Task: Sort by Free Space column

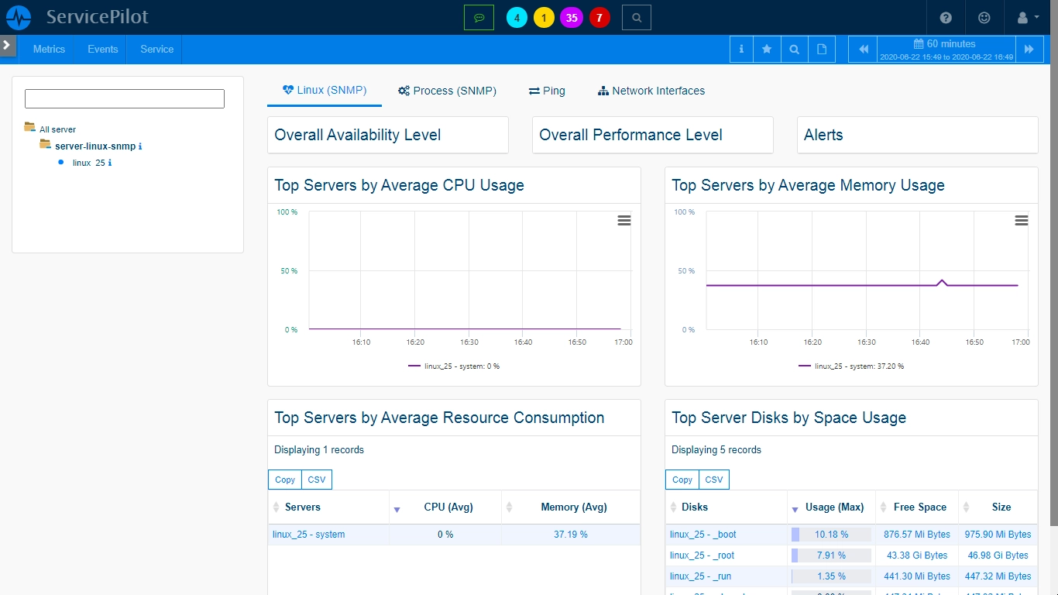Action: pyautogui.click(x=917, y=507)
